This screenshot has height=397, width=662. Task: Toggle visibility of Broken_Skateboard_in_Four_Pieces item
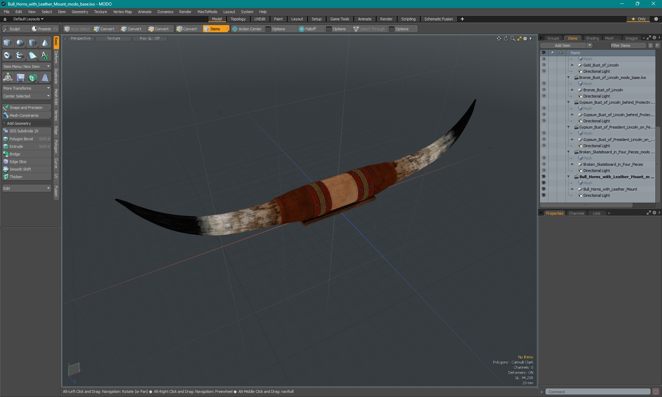[544, 164]
